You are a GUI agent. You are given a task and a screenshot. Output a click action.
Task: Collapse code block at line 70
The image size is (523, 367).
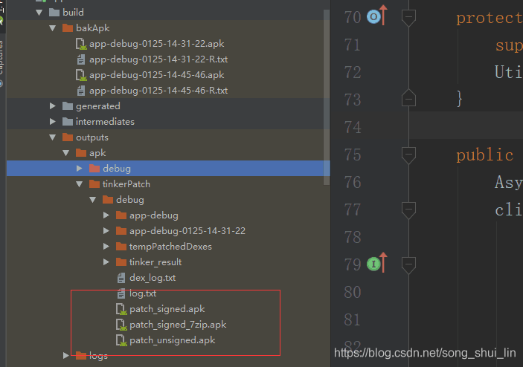[408, 17]
